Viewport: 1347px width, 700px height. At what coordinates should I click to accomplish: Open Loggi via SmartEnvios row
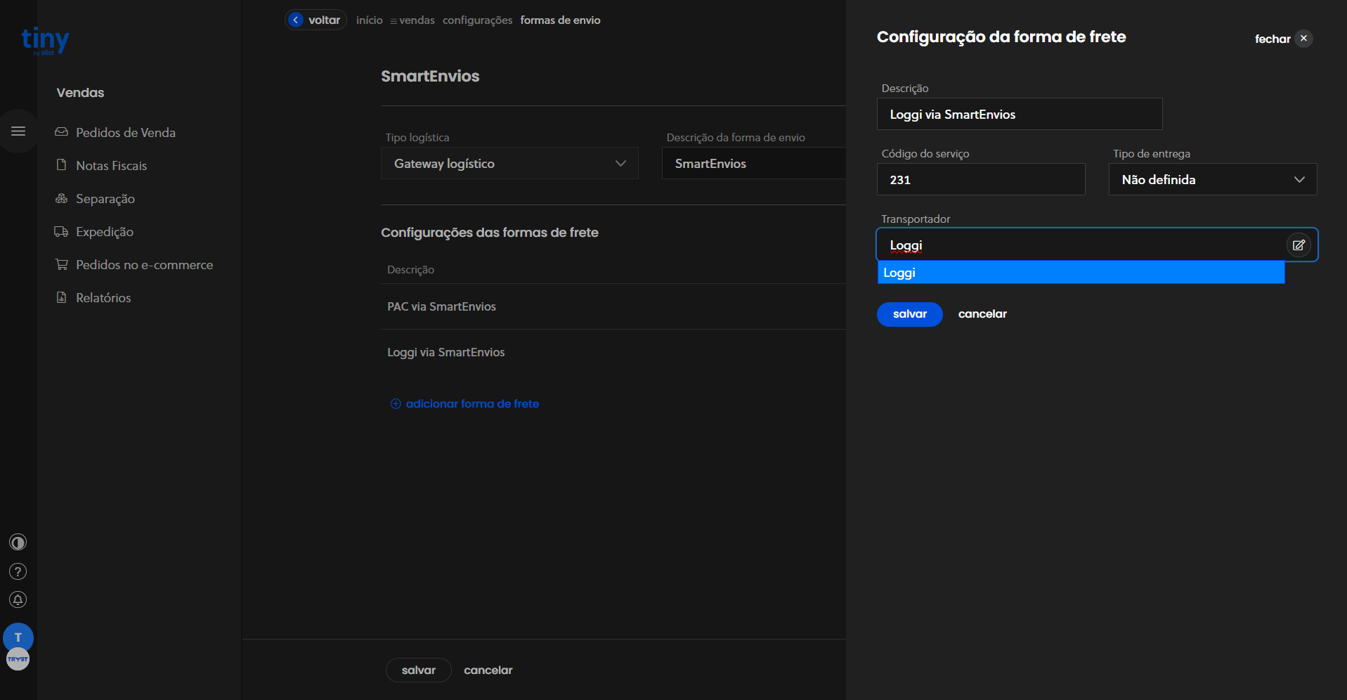click(613, 352)
